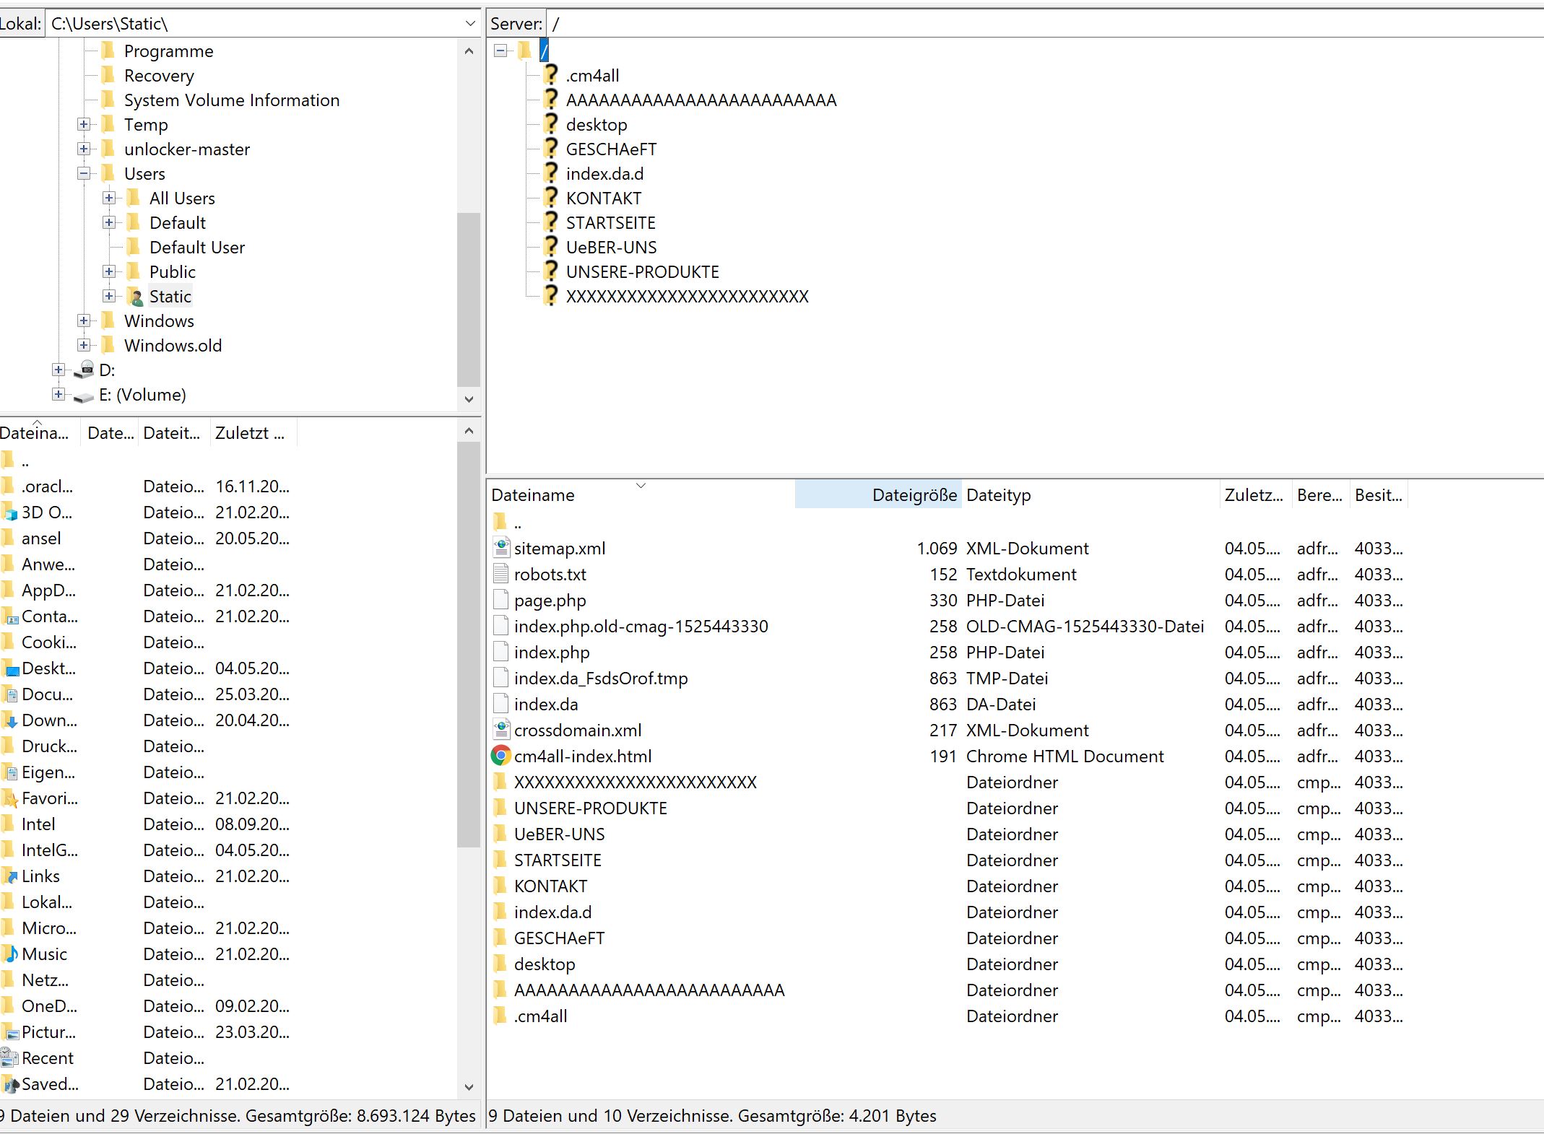1544x1134 pixels.
Task: Open the Lokal path dropdown arrow
Action: pyautogui.click(x=470, y=23)
